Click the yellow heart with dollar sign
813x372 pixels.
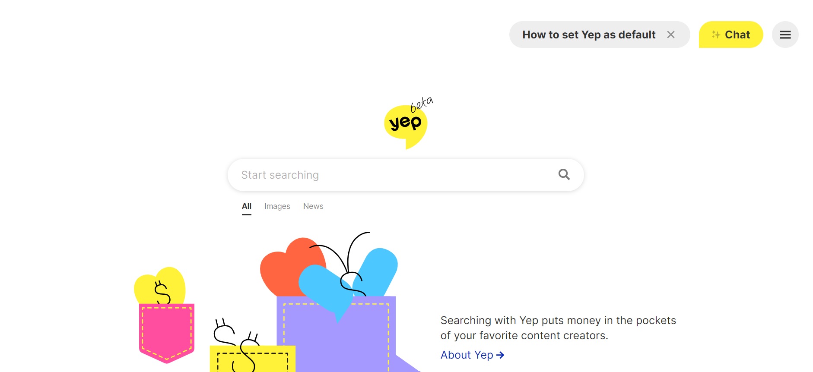[x=160, y=286]
